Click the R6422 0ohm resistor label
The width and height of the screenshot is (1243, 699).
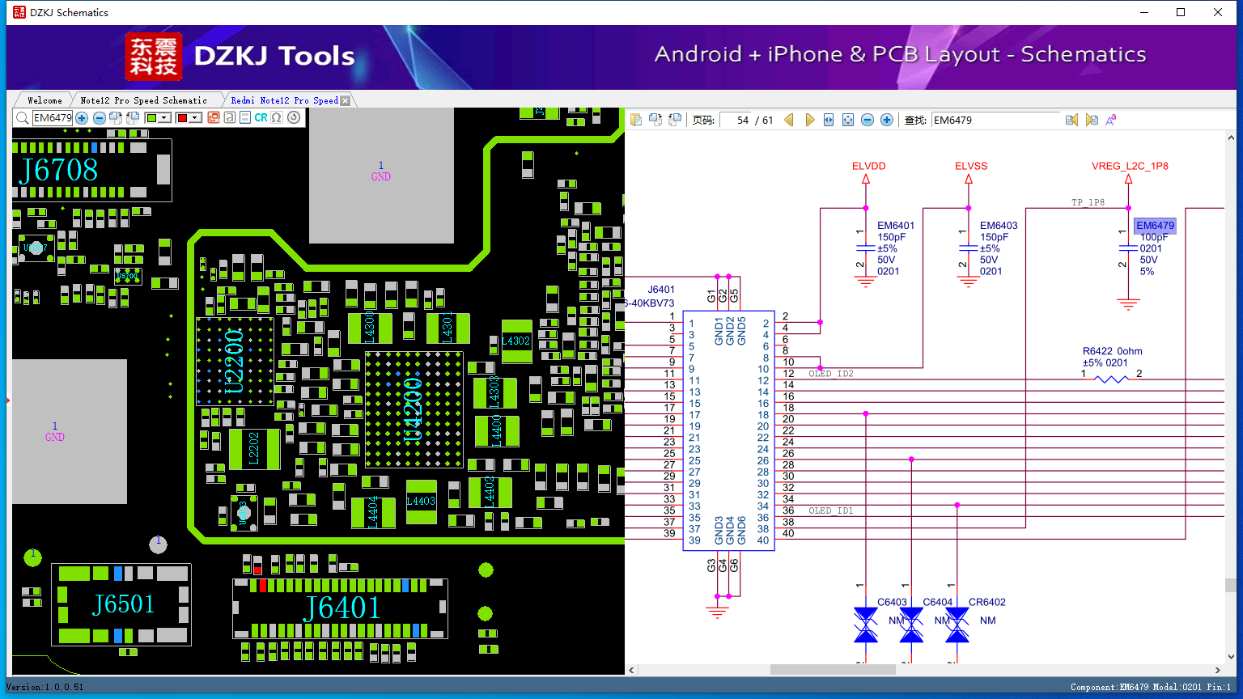(x=1113, y=351)
